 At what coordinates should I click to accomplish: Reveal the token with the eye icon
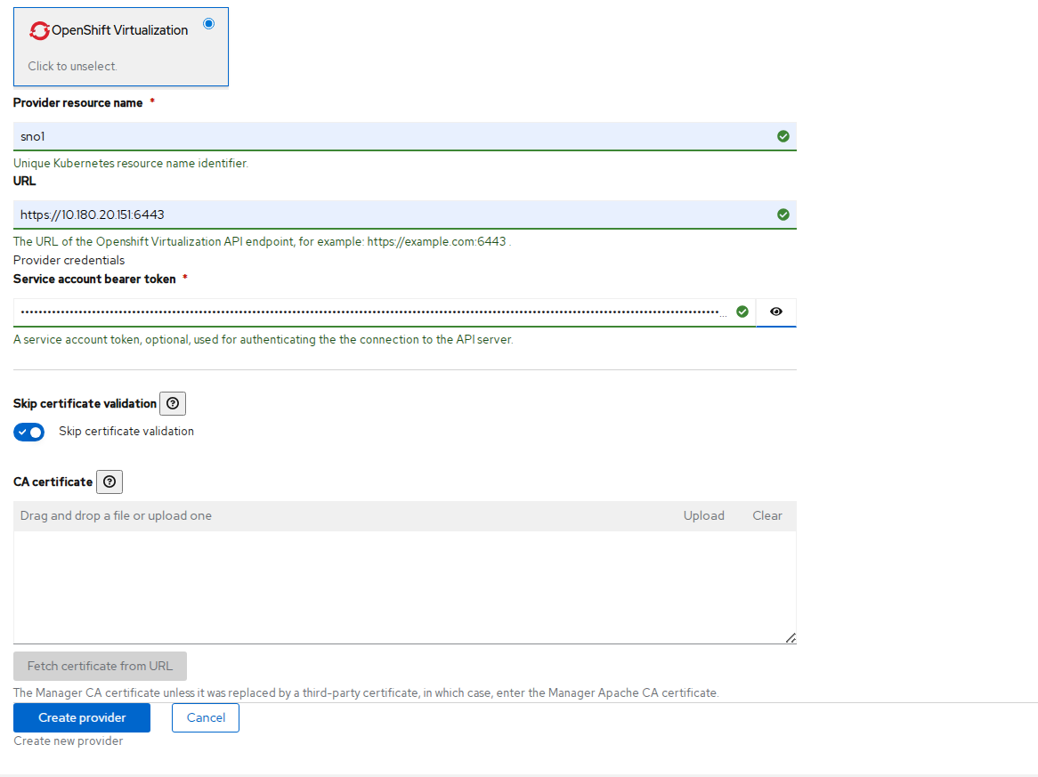pos(776,312)
